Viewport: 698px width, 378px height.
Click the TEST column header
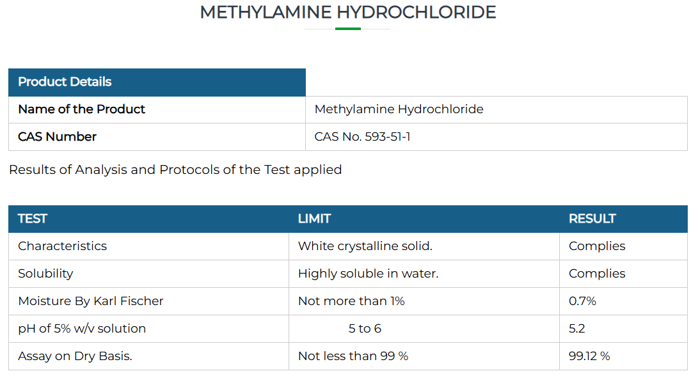point(33,219)
